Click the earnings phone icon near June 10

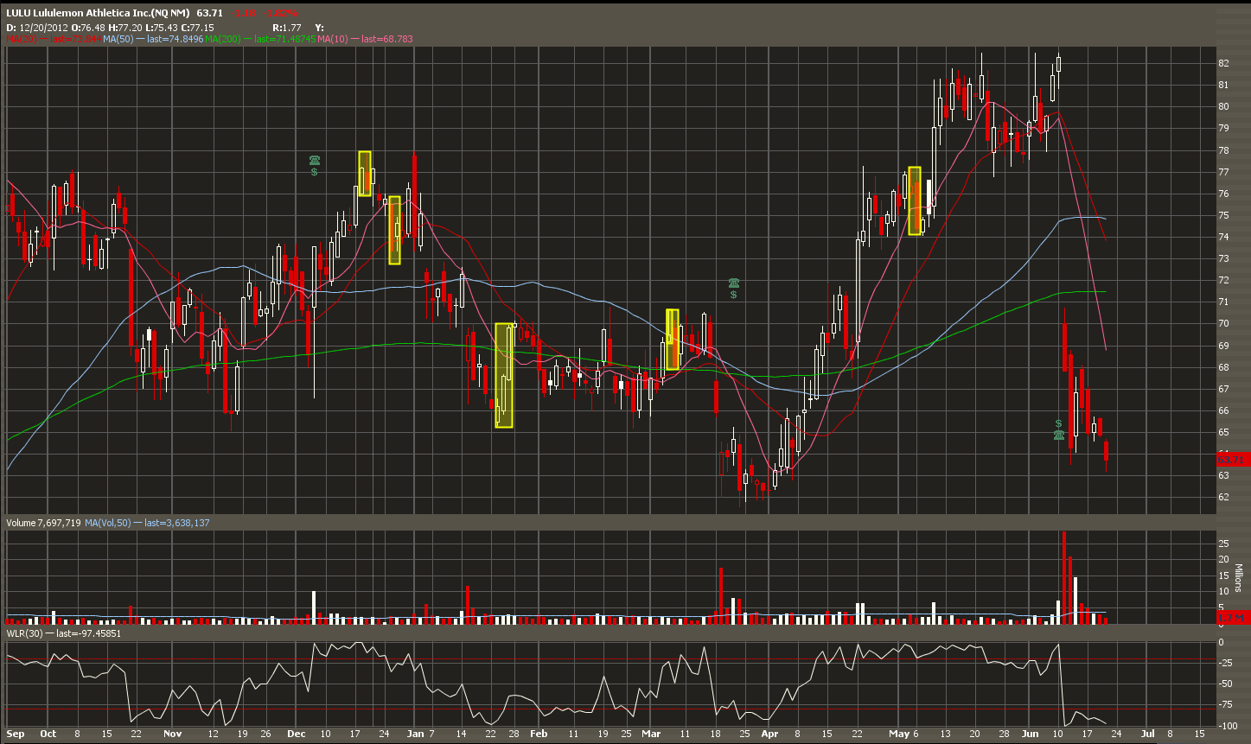(1058, 435)
